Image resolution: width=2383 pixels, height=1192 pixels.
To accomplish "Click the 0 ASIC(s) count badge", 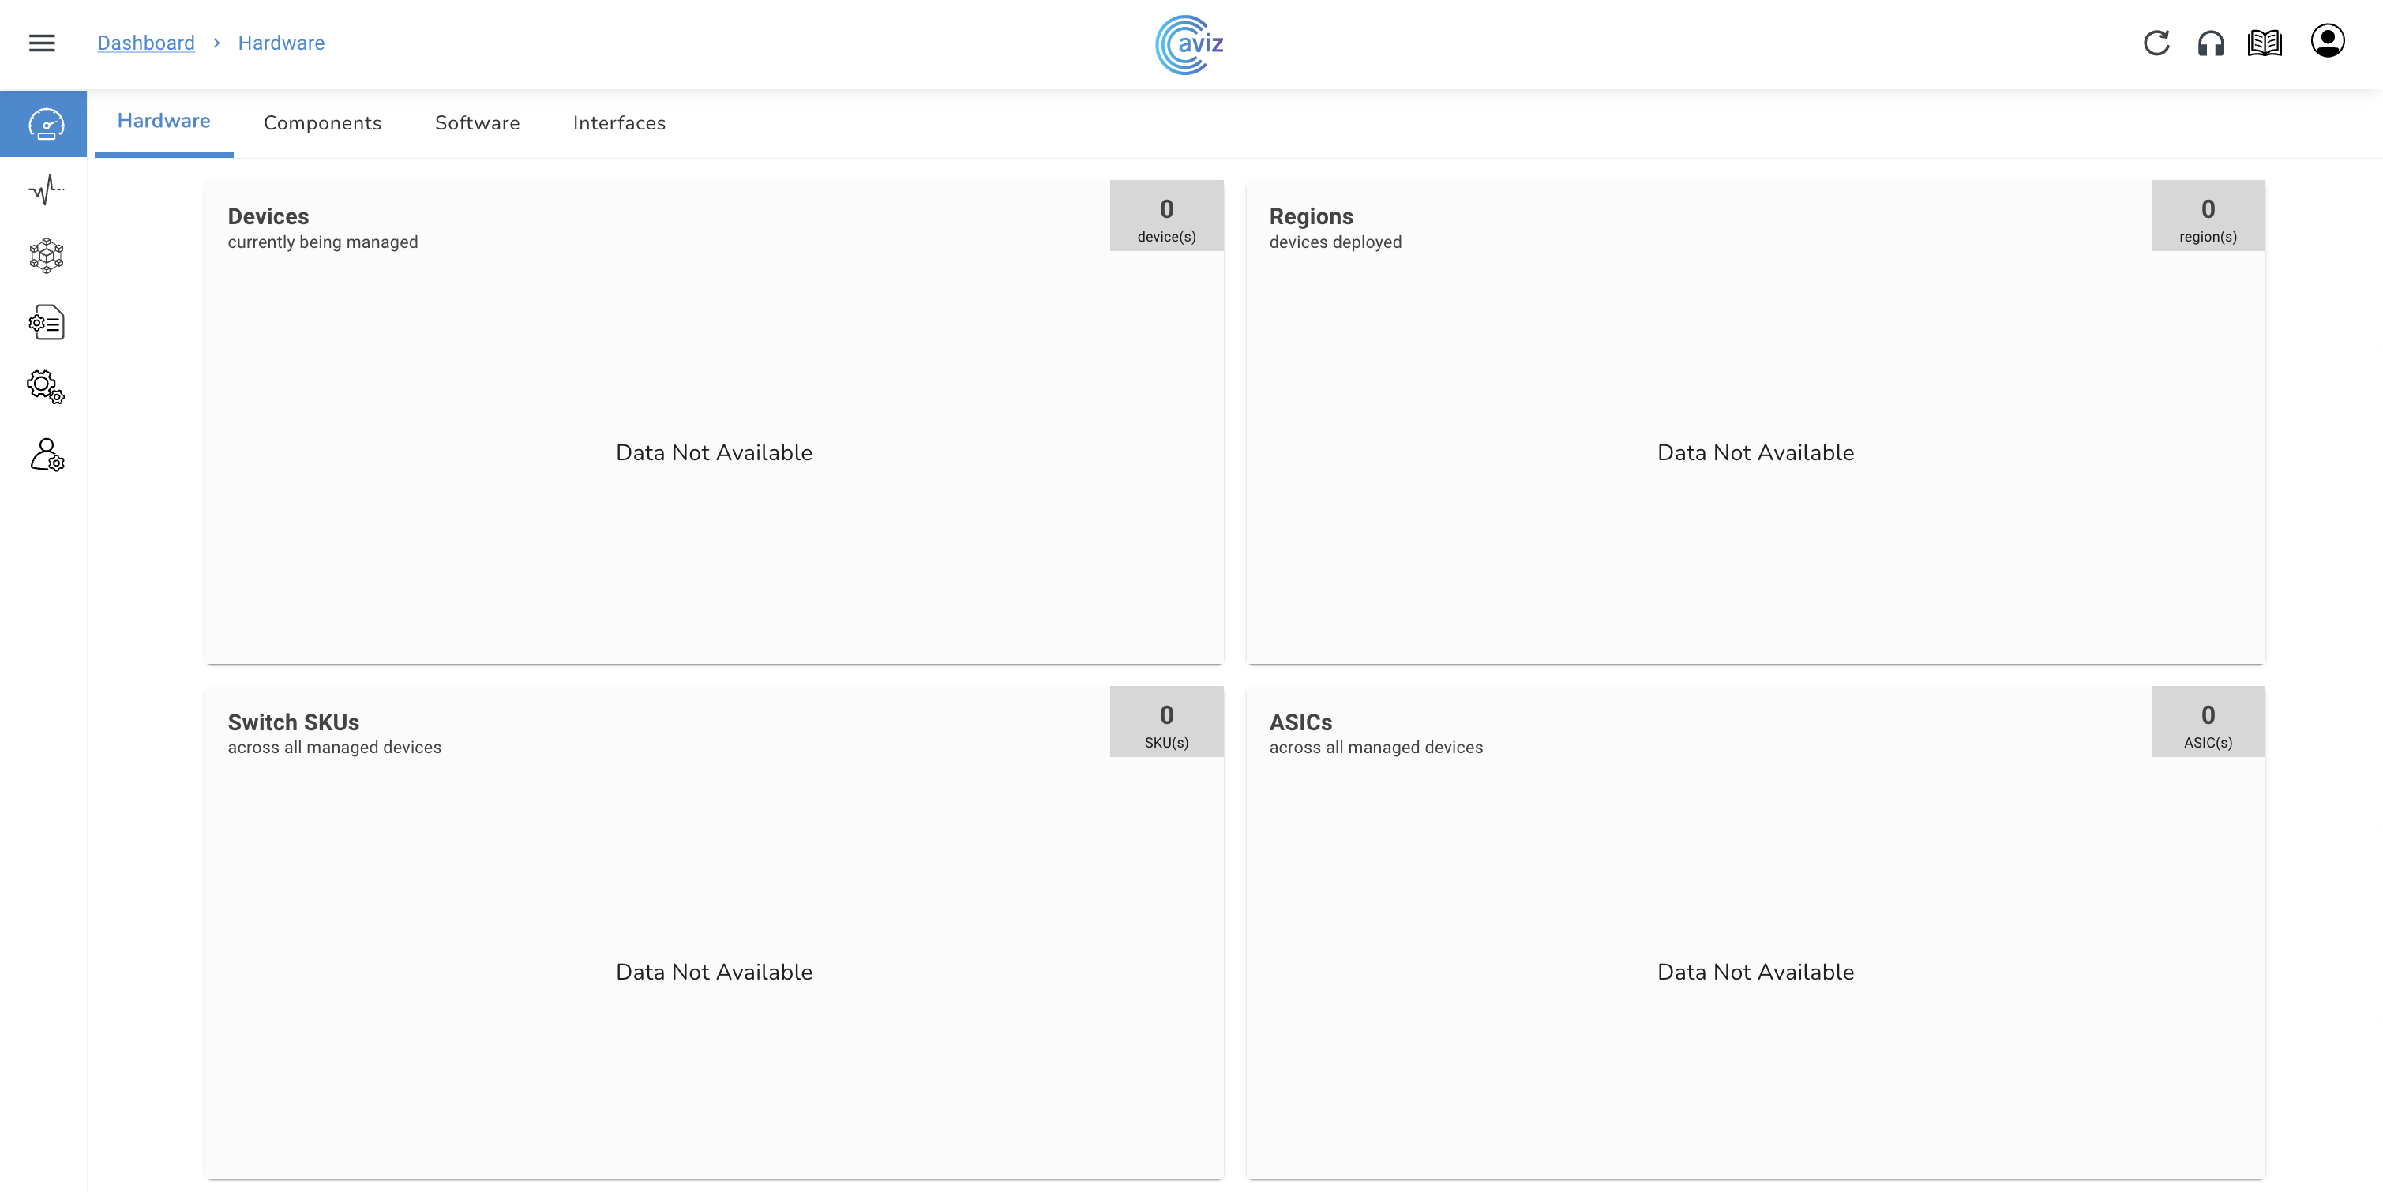I will coord(2207,722).
